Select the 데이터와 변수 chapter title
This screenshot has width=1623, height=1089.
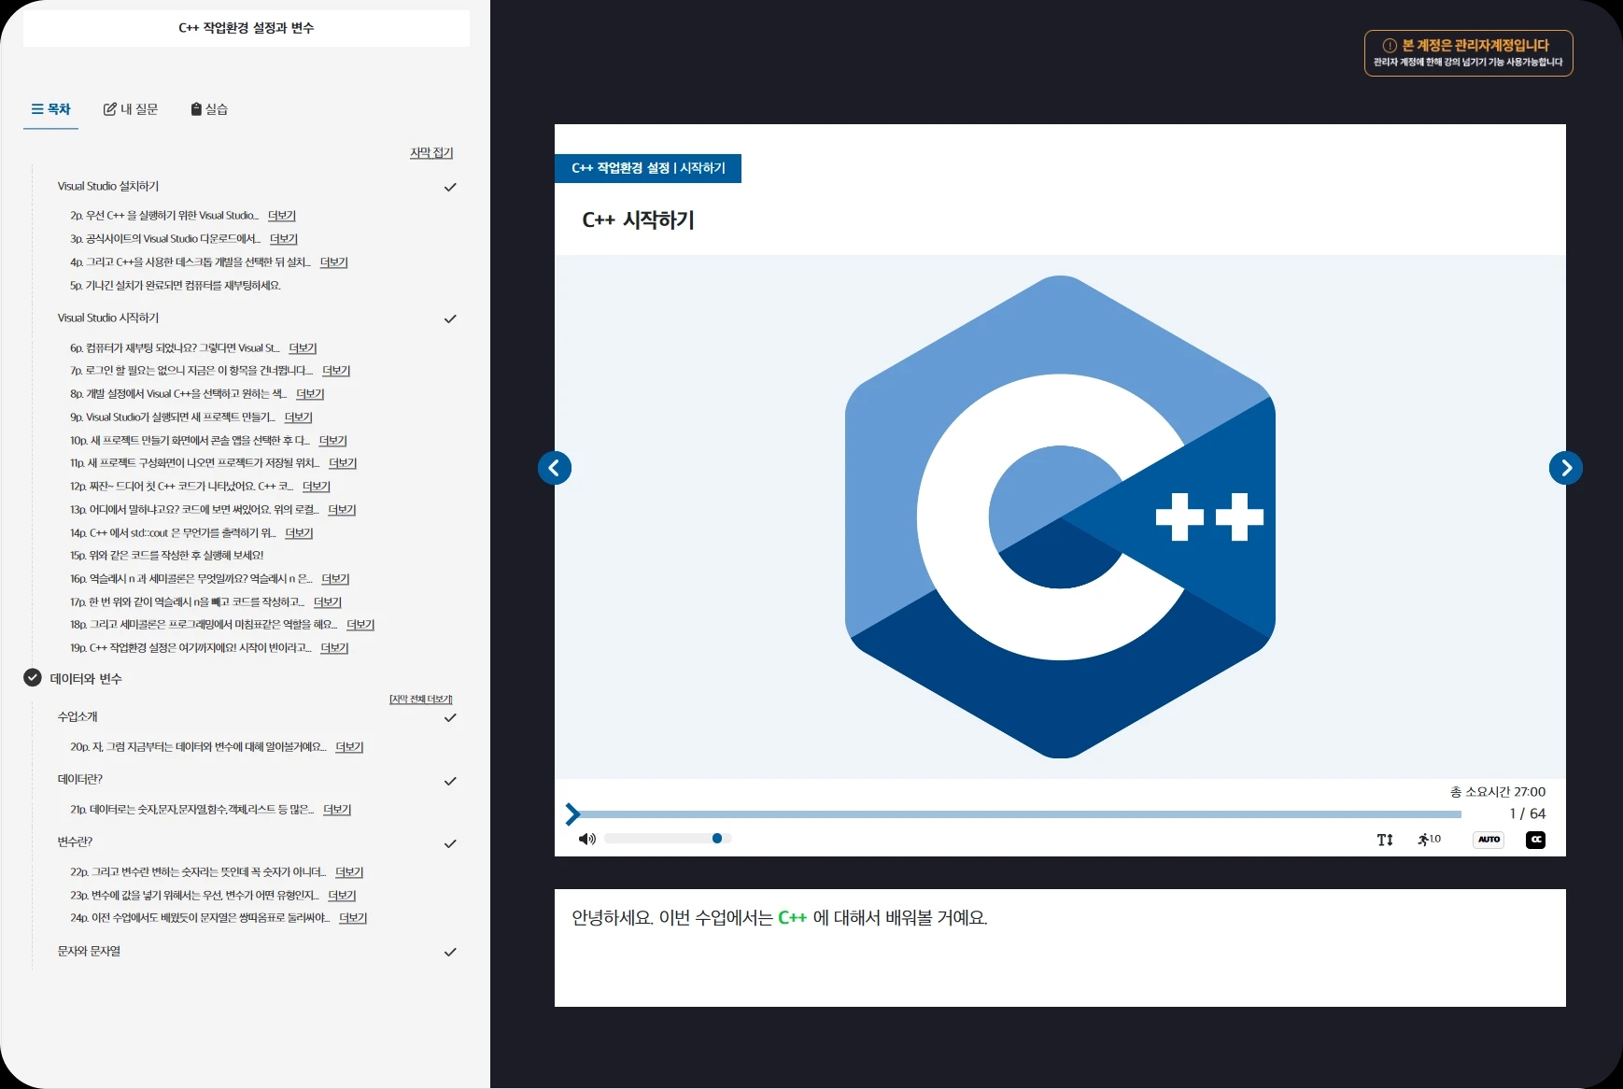coord(86,679)
